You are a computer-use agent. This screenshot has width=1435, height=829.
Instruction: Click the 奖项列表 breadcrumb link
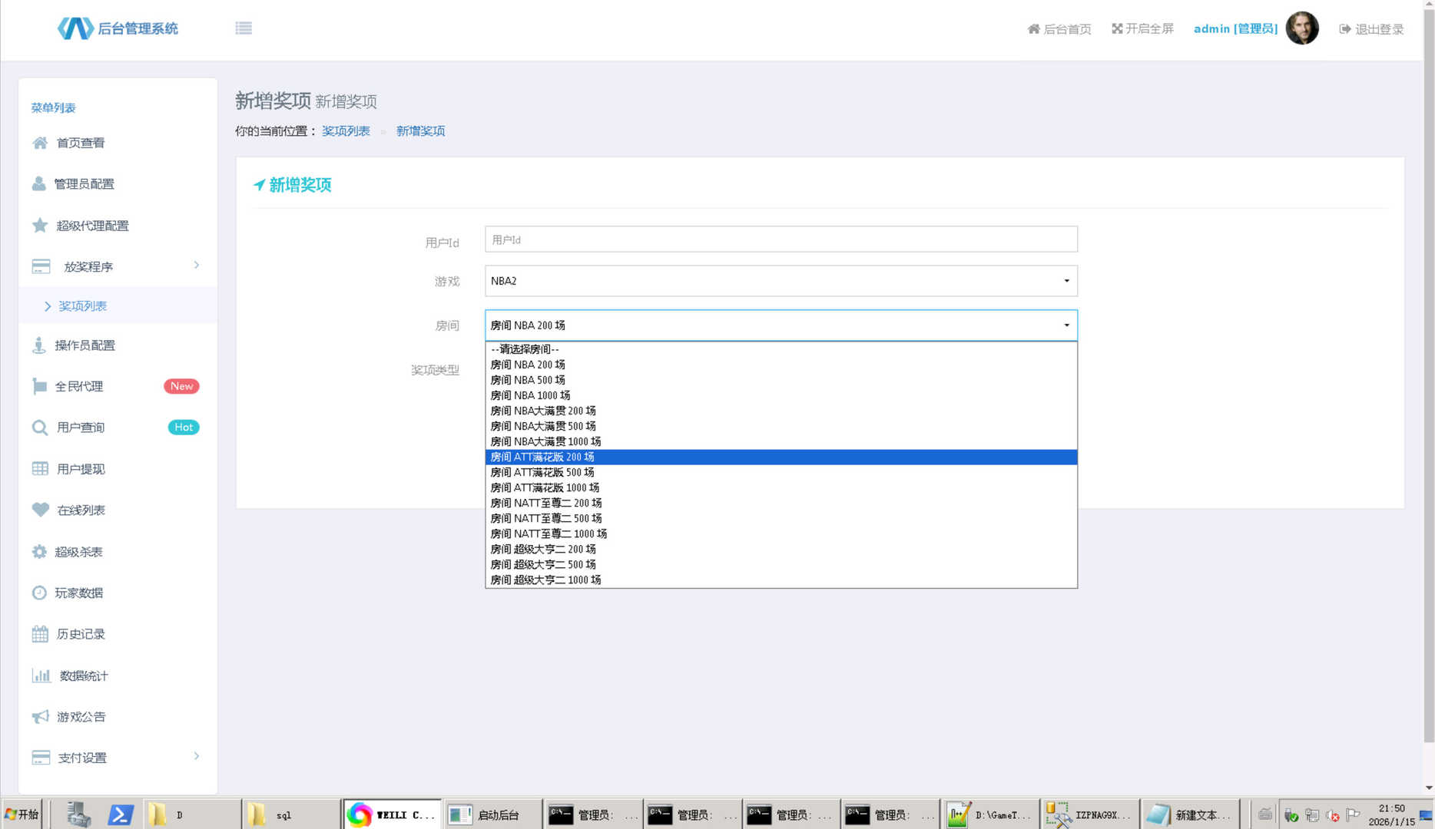(x=346, y=131)
